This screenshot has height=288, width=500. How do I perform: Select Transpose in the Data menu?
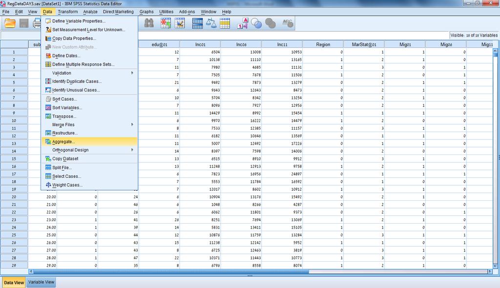coord(89,116)
